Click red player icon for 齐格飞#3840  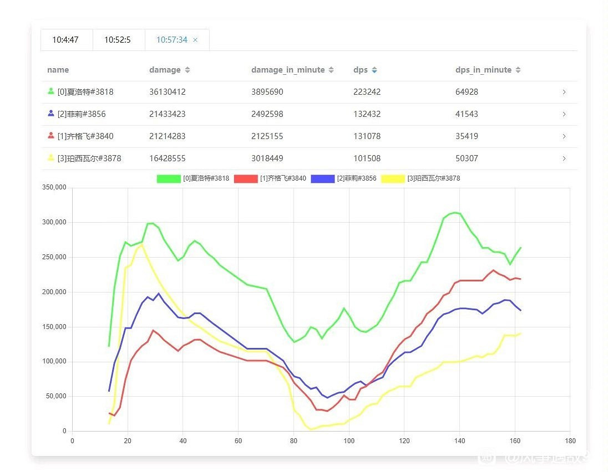[x=51, y=136]
